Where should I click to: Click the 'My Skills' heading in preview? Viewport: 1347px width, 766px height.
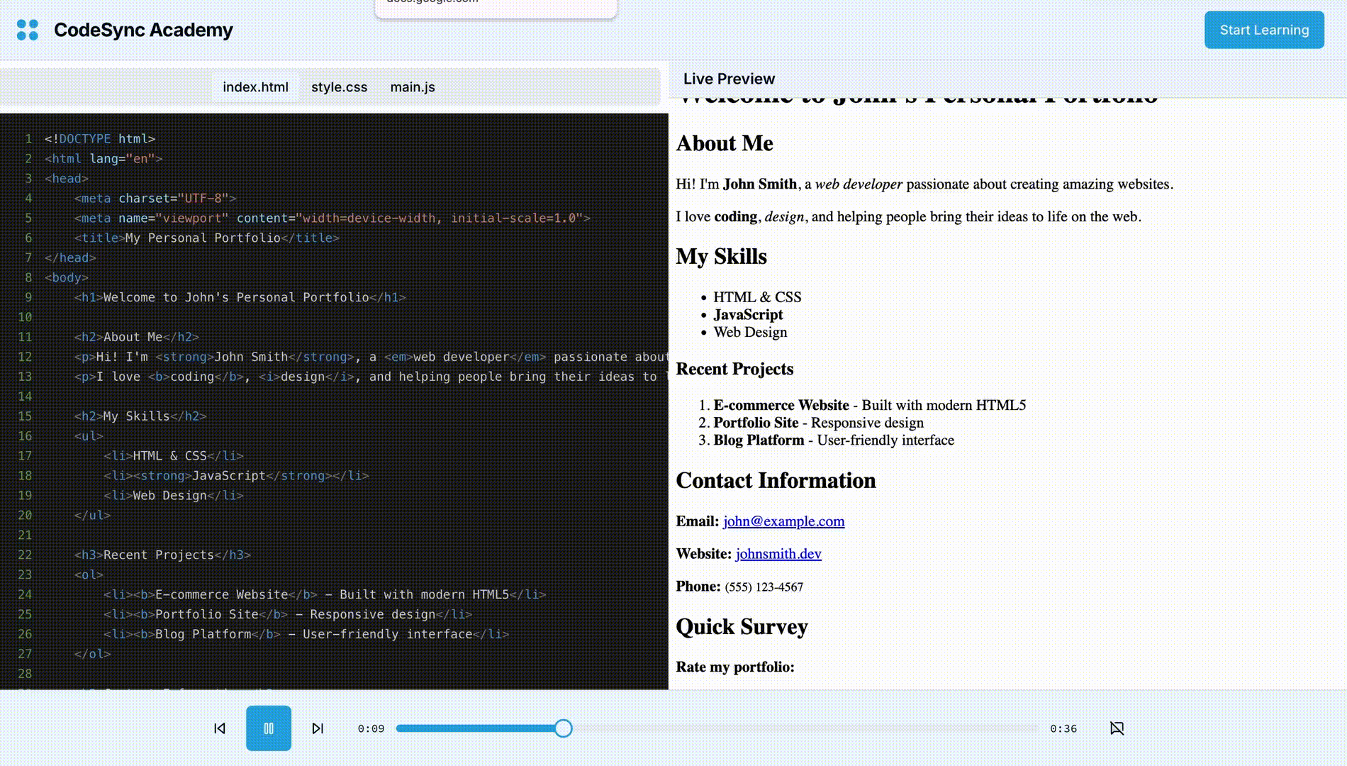pos(721,257)
